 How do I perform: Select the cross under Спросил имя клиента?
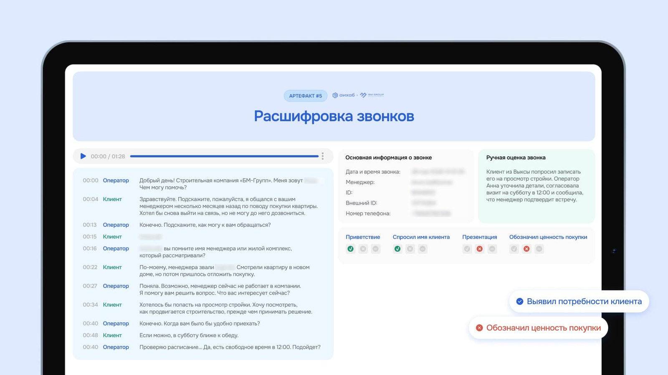click(x=410, y=249)
